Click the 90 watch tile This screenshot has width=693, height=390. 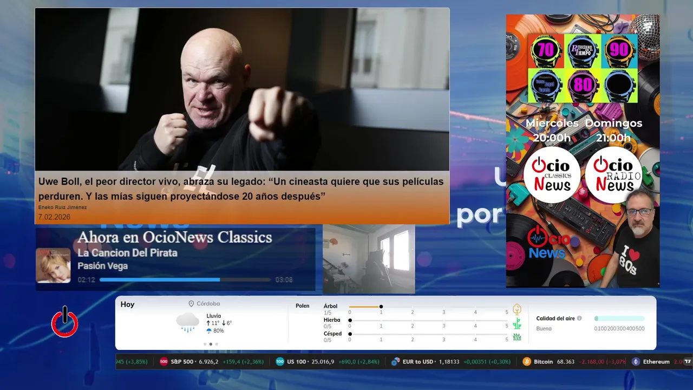pyautogui.click(x=619, y=51)
